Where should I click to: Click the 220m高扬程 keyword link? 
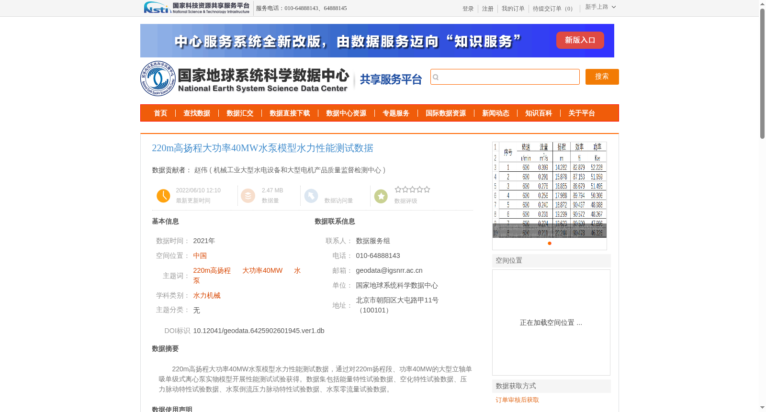pos(212,271)
